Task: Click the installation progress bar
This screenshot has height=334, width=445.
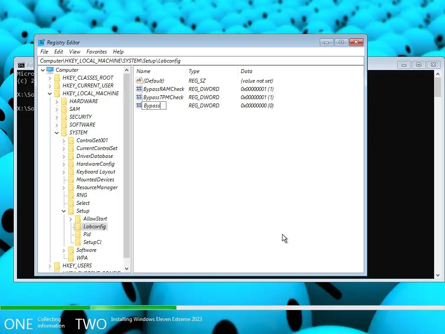Action: pos(222,307)
